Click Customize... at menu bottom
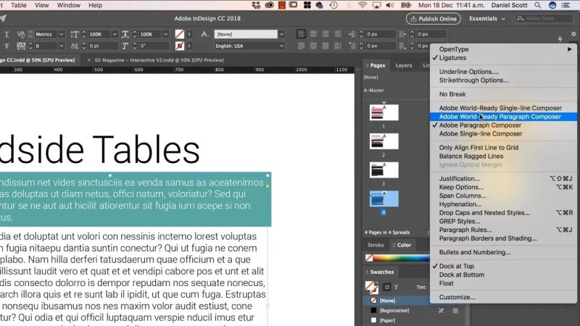Viewport: 580px width, 326px height. coord(503,297)
